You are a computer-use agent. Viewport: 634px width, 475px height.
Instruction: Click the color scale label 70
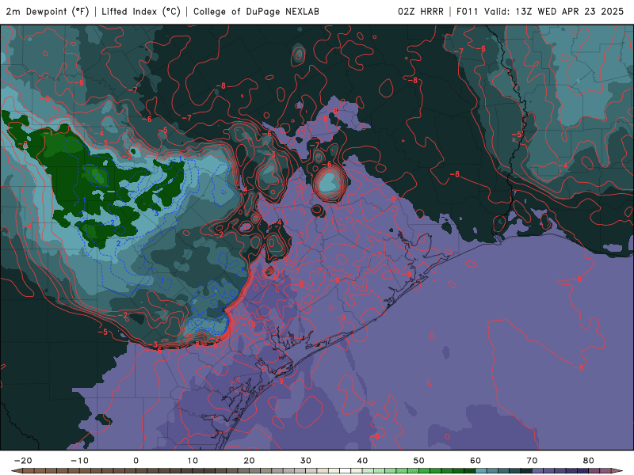532,461
